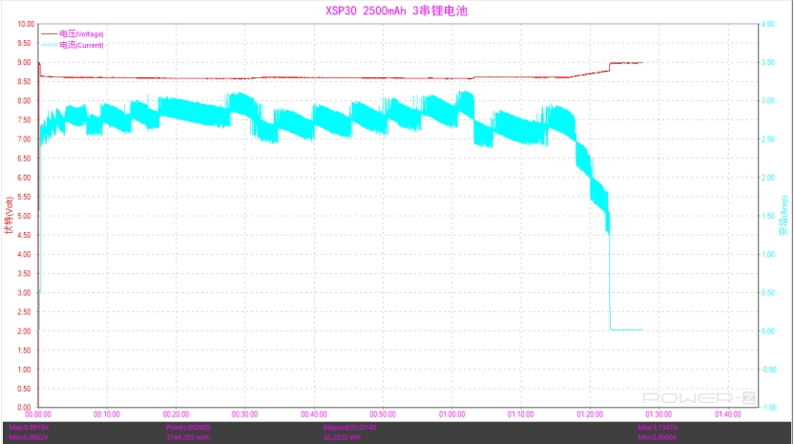Click the 00:50:00 time axis label
The height and width of the screenshot is (444, 794).
click(x=383, y=414)
